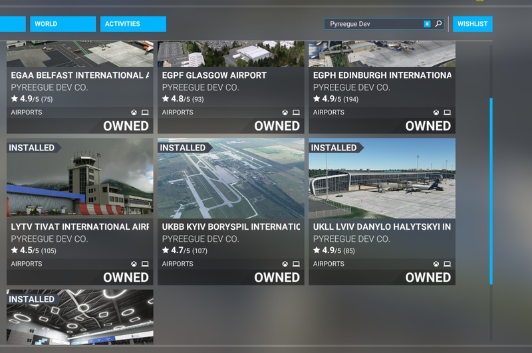The image size is (532, 353).
Task: Click AIRPORTS category on UKBB Kyiv card
Action: (x=178, y=264)
